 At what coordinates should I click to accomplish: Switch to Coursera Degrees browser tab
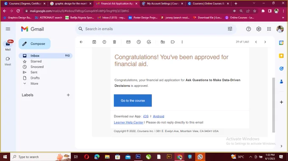tap(25, 3)
